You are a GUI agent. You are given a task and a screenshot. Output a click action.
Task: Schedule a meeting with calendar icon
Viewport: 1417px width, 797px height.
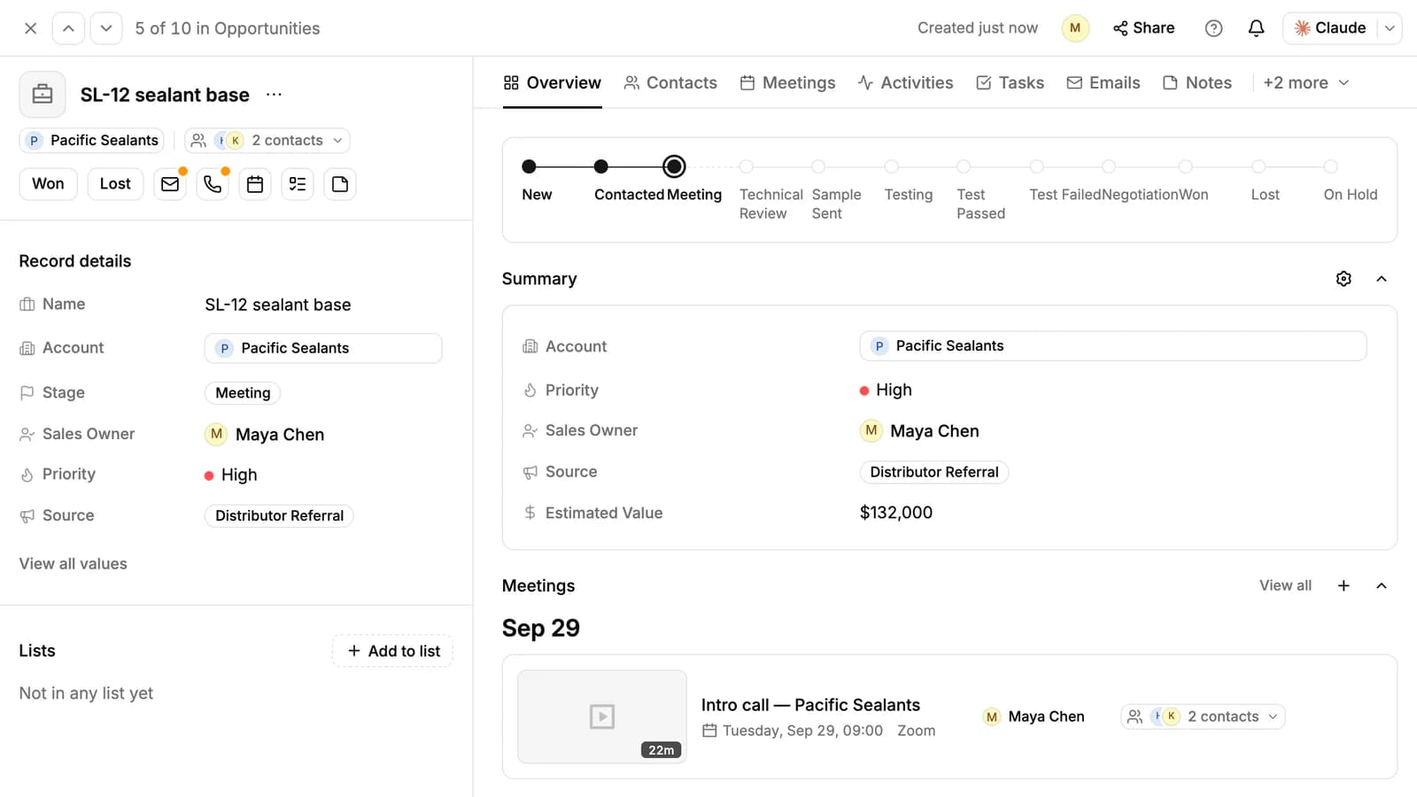[x=255, y=184]
